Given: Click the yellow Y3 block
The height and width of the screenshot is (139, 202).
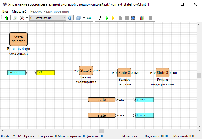Looking at the screenshot, I should point(46,73).
